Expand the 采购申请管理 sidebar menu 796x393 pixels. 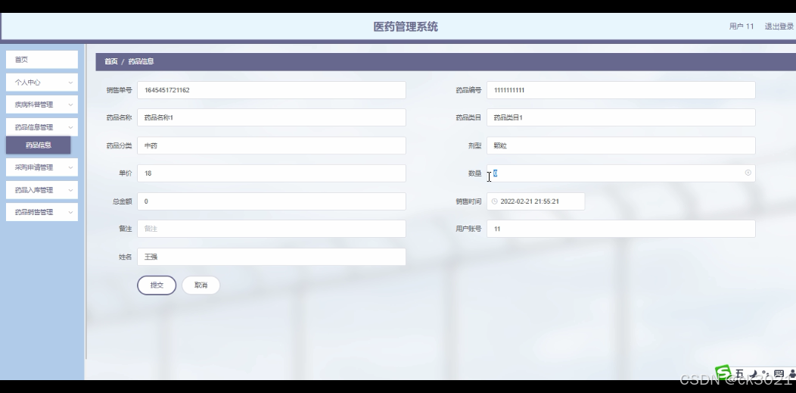(42, 167)
